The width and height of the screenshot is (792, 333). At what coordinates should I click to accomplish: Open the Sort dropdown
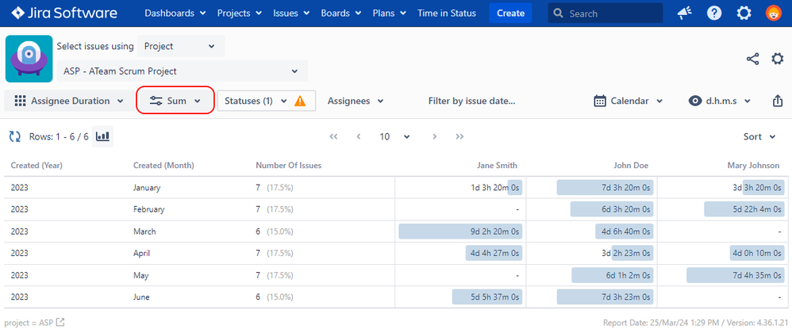coord(759,136)
